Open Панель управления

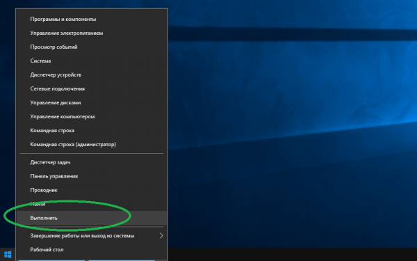tap(92, 176)
